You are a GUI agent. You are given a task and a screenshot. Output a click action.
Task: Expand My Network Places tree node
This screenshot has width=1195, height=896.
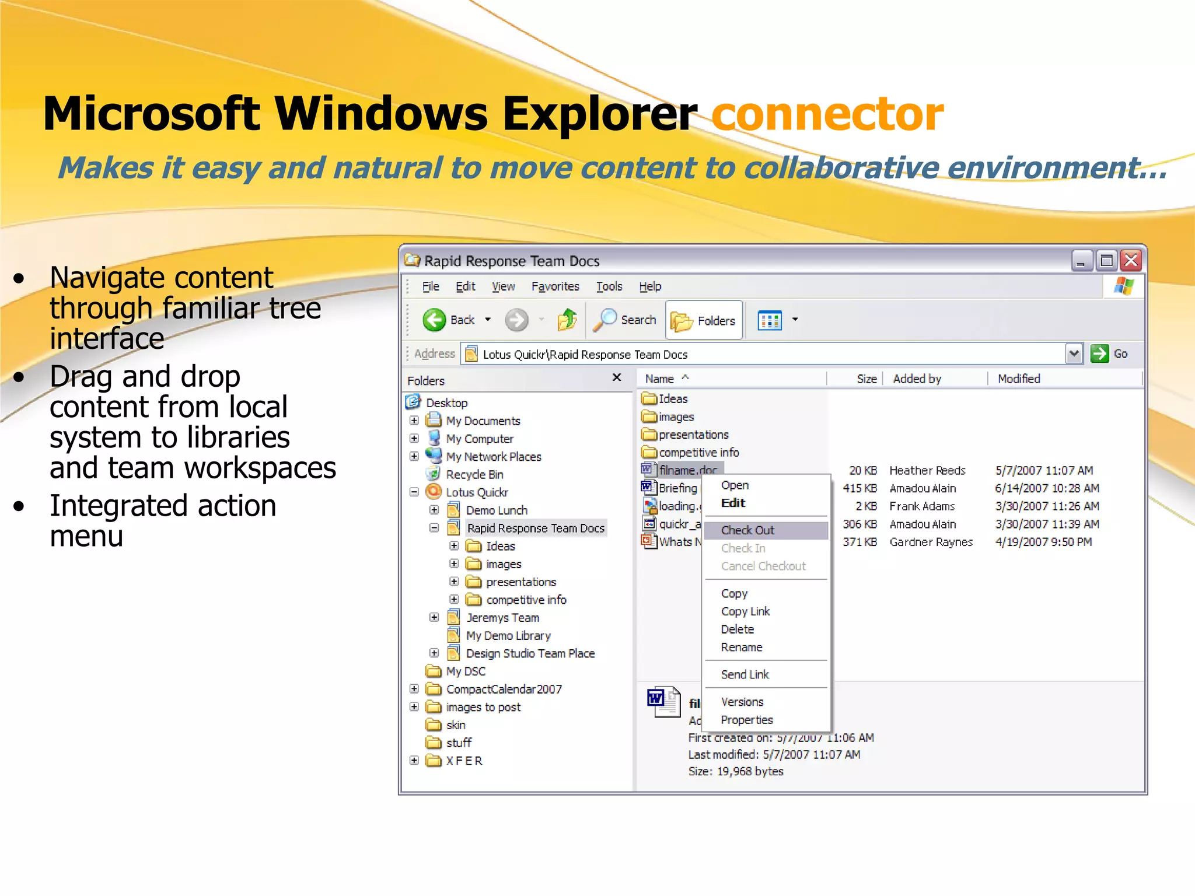click(414, 456)
